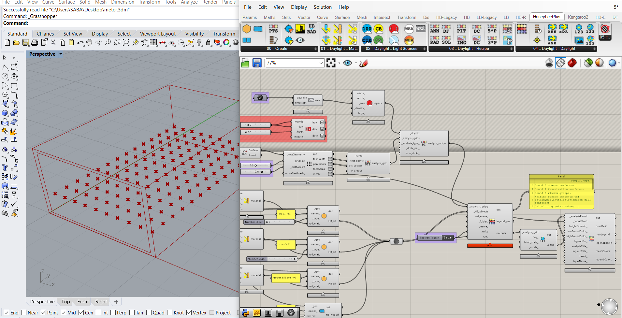The image size is (622, 318).
Task: Click the Grasshopper save file icon
Action: [257, 63]
